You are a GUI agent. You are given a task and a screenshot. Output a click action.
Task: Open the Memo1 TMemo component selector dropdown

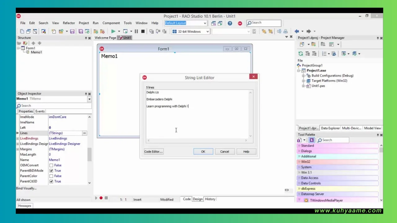pos(89,99)
